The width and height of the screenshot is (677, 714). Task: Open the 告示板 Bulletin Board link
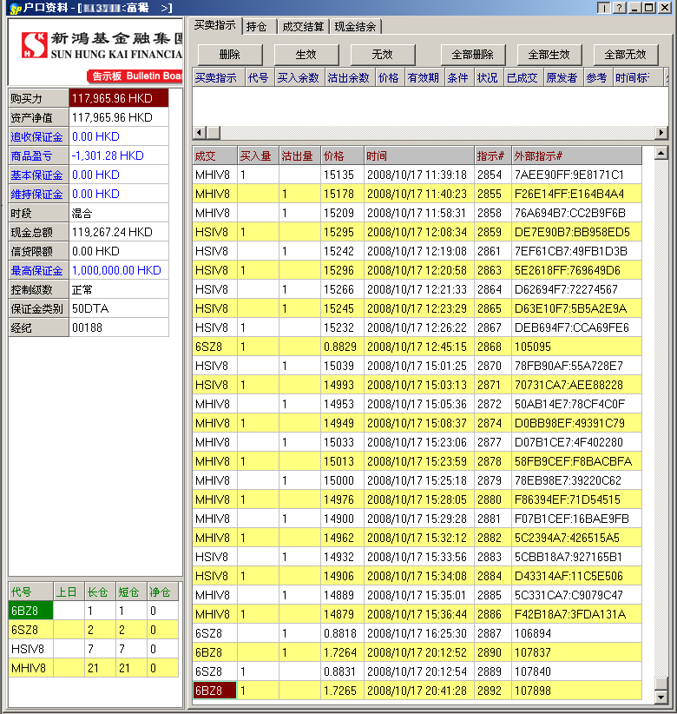tap(135, 76)
